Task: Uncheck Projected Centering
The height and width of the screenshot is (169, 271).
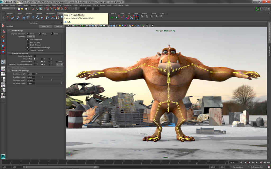Action: click(x=28, y=50)
